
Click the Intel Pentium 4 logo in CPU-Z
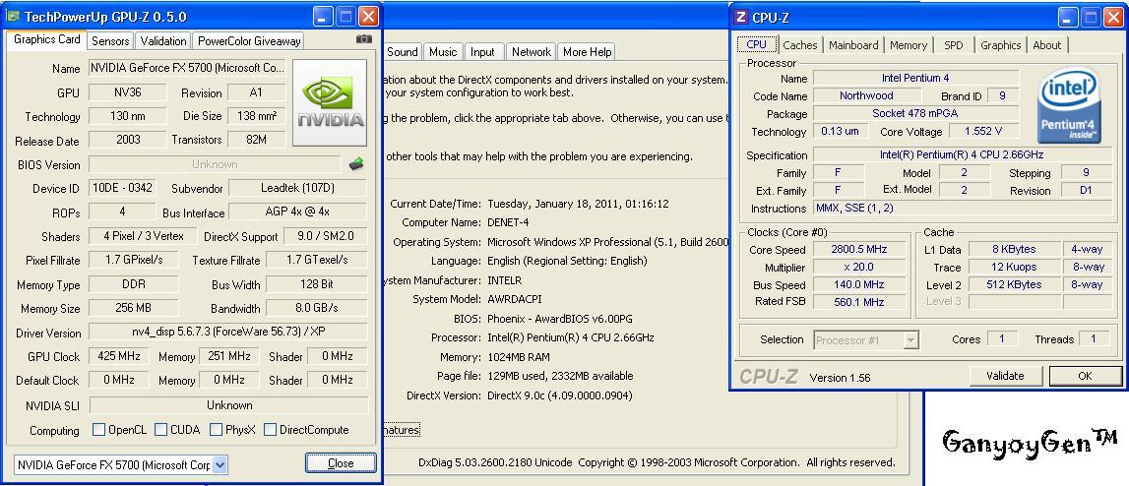1070,105
